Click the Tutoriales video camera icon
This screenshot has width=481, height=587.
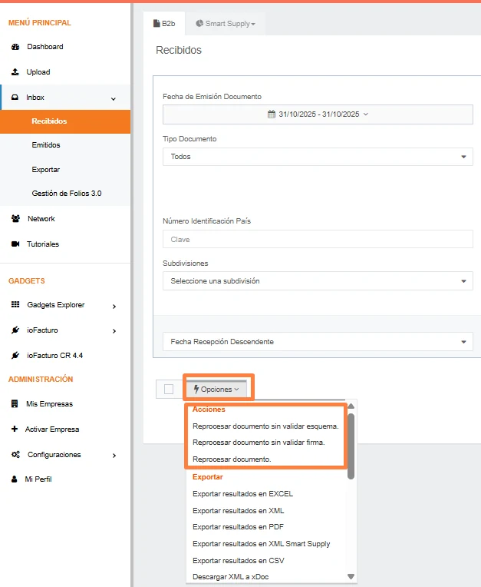(15, 244)
